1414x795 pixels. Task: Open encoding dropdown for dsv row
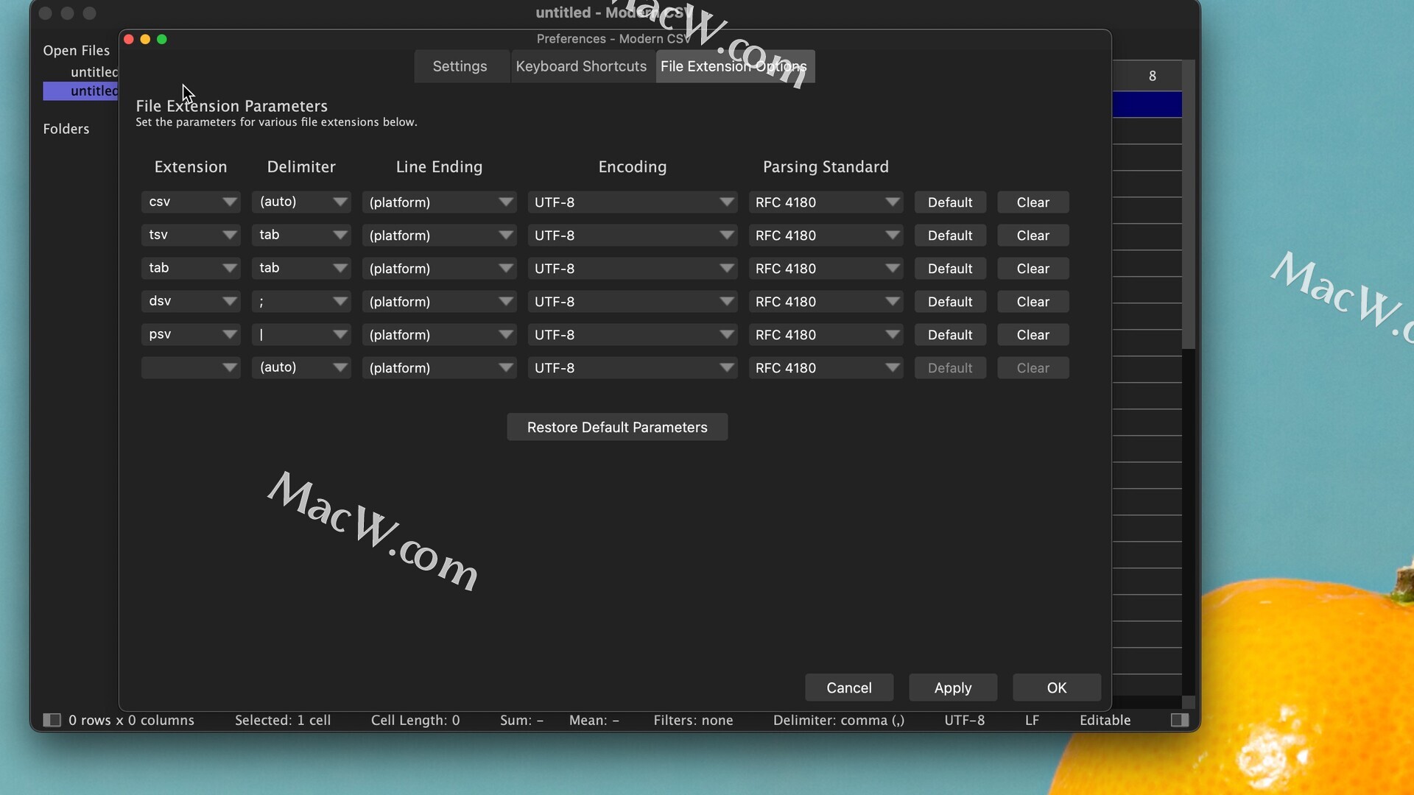pos(633,301)
